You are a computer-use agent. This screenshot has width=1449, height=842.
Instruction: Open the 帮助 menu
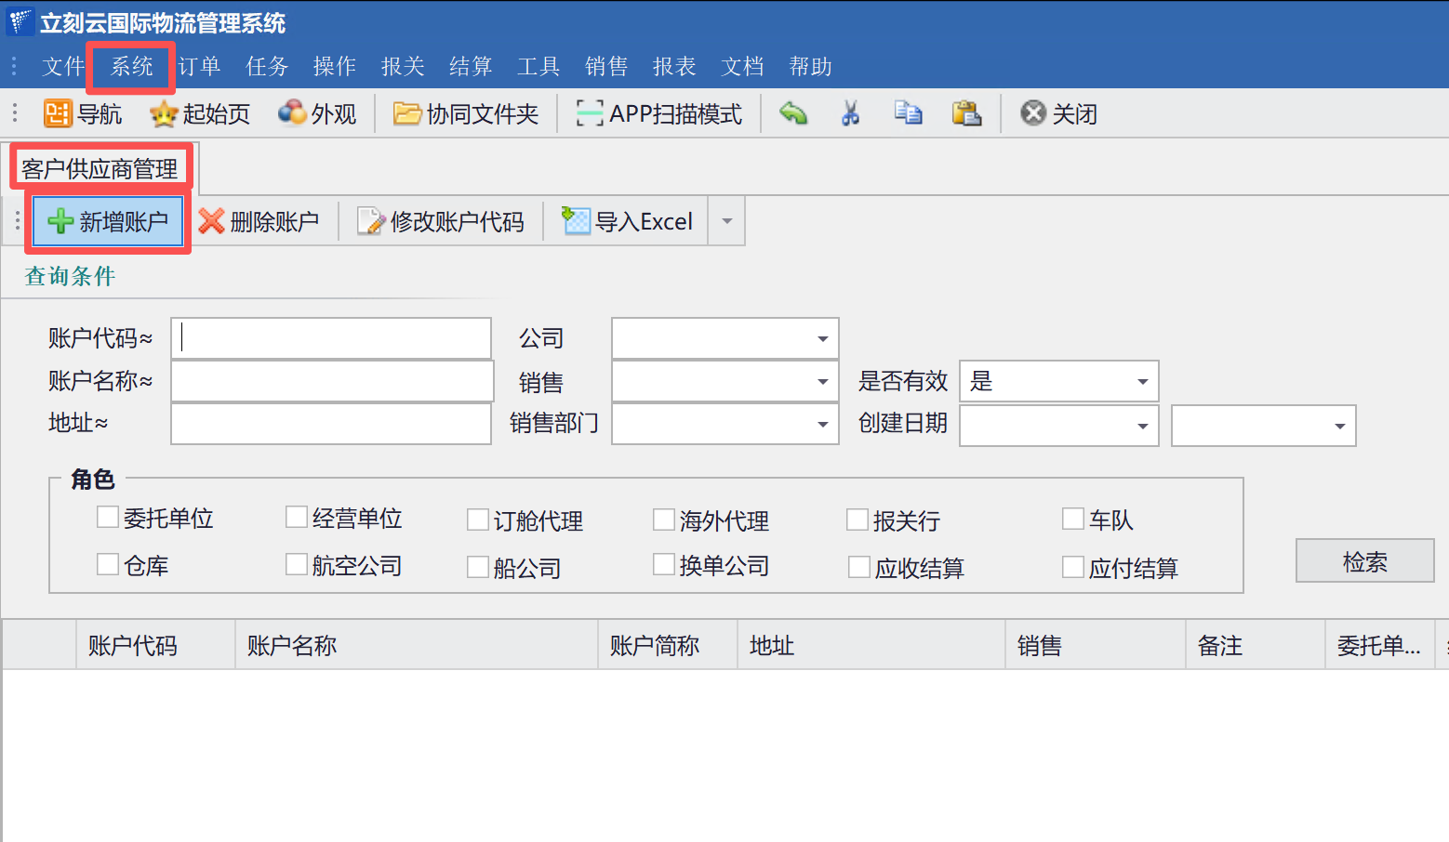[x=810, y=66]
